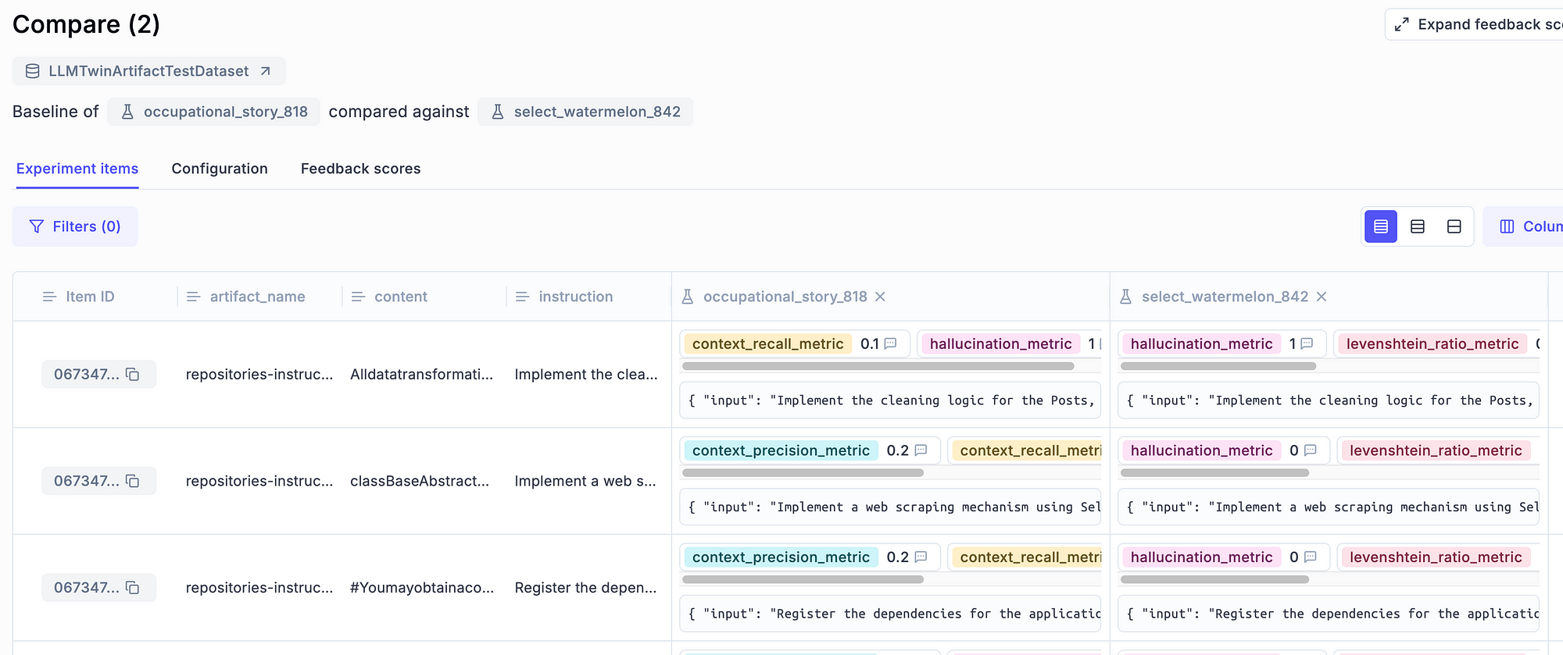
Task: Select the select_watermelon_842 experiment chip
Action: tap(585, 112)
